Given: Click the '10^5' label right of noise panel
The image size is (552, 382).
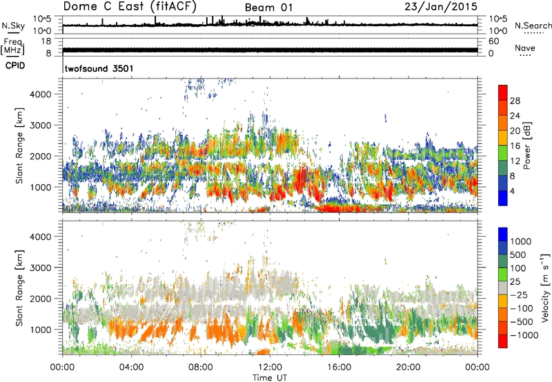Looking at the screenshot, I should [x=497, y=19].
